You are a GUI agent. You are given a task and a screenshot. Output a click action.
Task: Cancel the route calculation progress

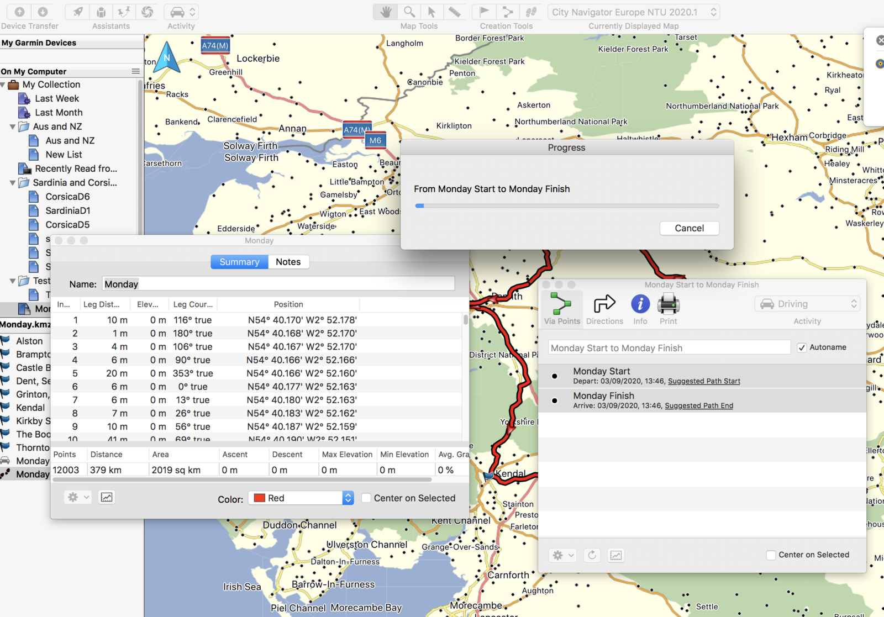click(689, 228)
